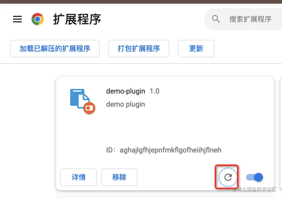
Task: Click the description text demo plugin
Action: tap(125, 104)
